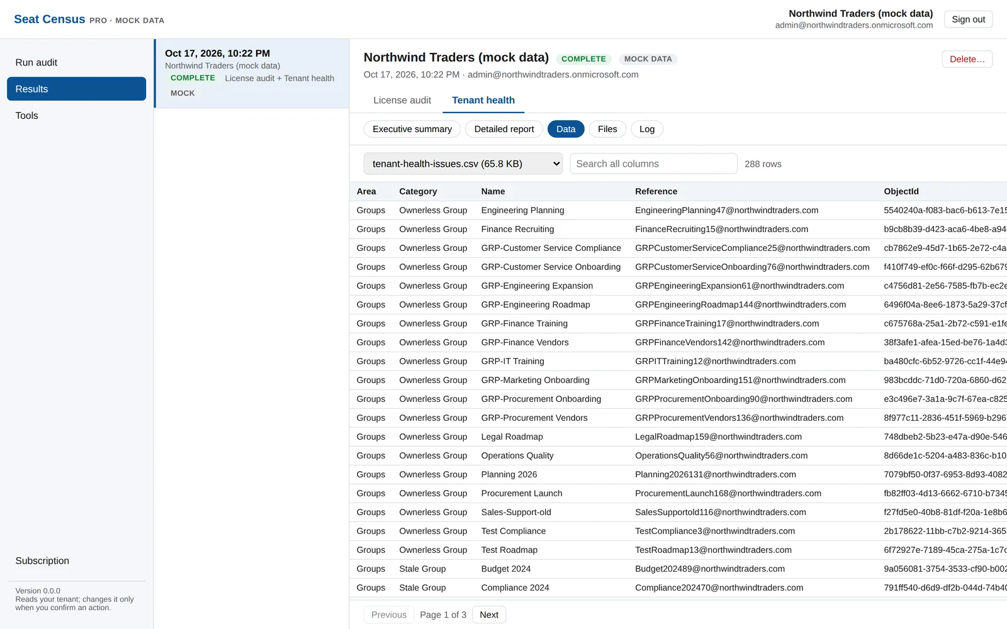The image size is (1007, 629).
Task: Click GRP-Customer Service Compliance name cell
Action: (551, 248)
